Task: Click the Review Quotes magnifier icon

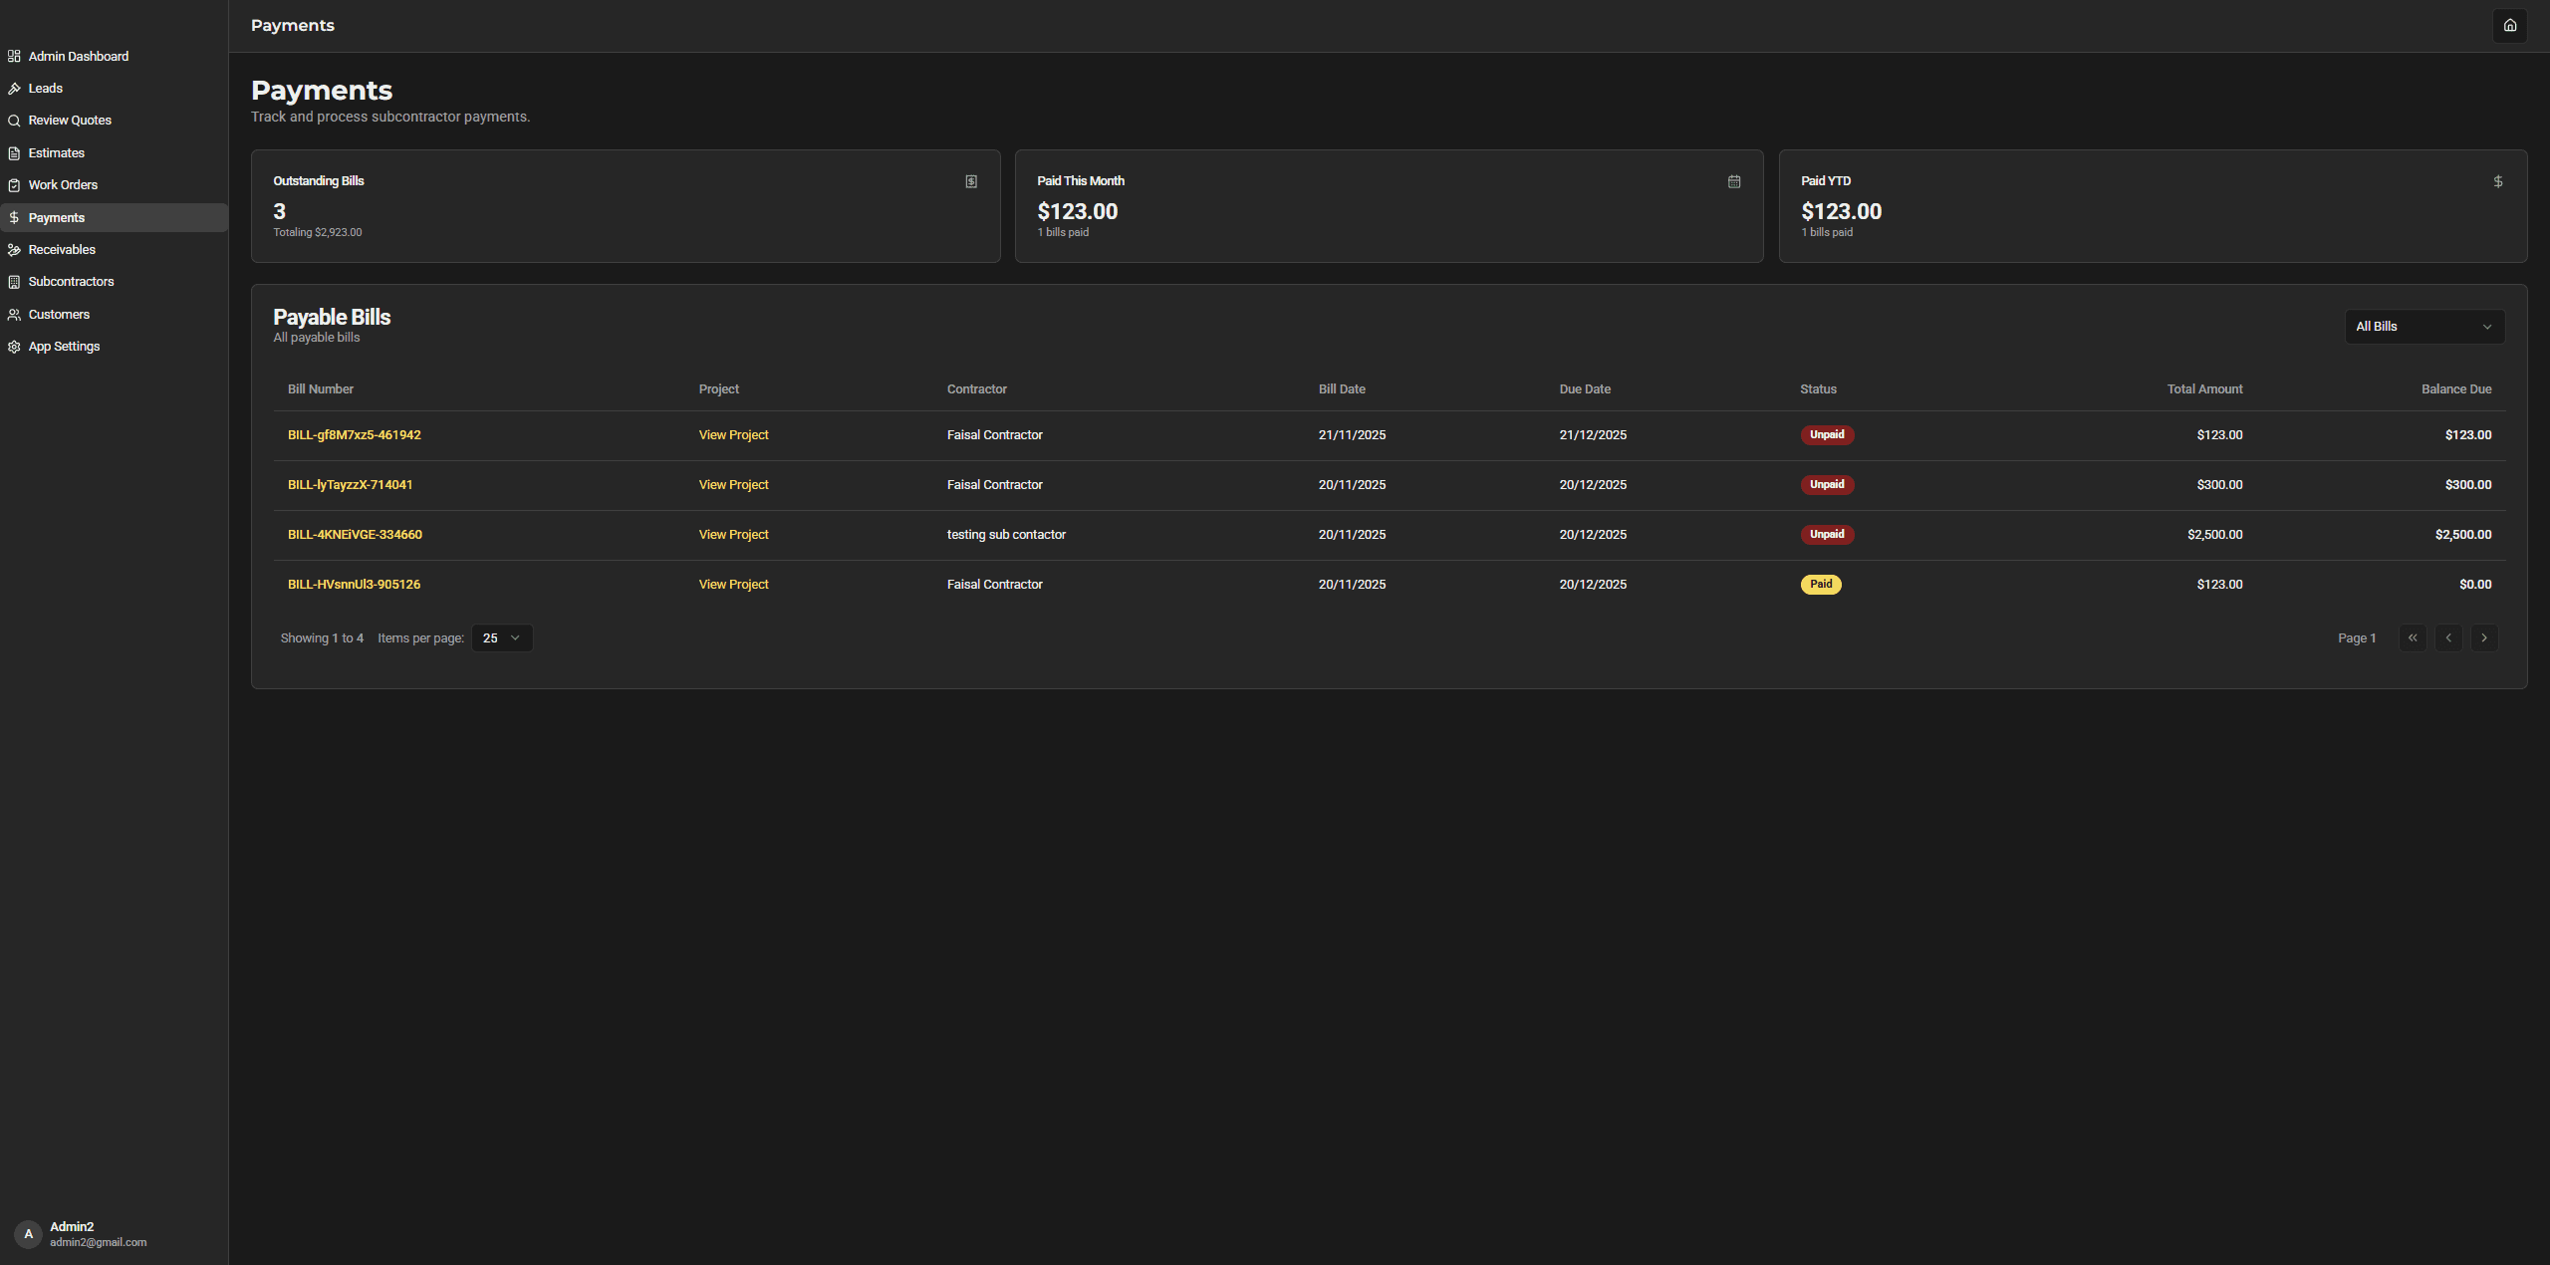Action: tap(14, 121)
